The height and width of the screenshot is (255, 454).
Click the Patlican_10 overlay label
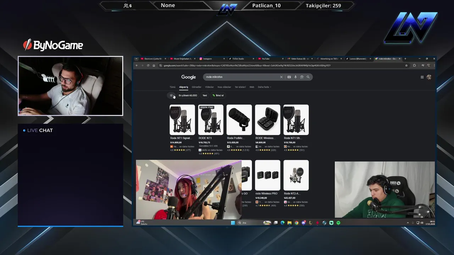coord(266,5)
